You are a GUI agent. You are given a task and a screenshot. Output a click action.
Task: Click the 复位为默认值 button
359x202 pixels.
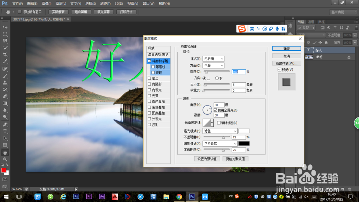pos(236,159)
